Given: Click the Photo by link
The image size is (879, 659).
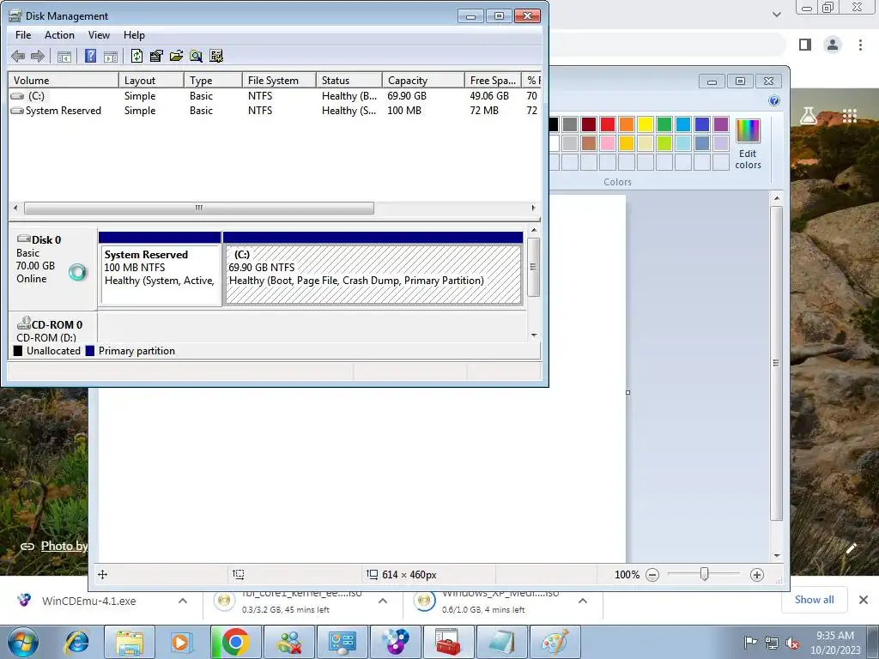Looking at the screenshot, I should [64, 546].
